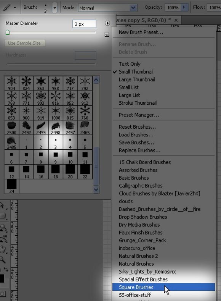Close the document tab
Viewport: 221px width, 301px height.
(176, 20)
